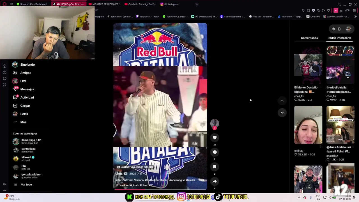Open #redbullbatalla #torneodeplazas video thumbnail
The height and width of the screenshot is (202, 359).
tap(340, 65)
